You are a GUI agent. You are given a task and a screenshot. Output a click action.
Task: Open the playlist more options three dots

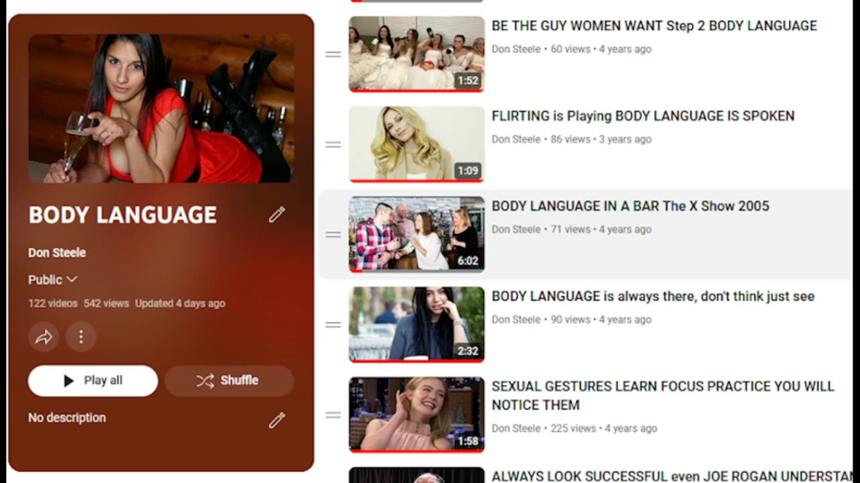tap(81, 337)
